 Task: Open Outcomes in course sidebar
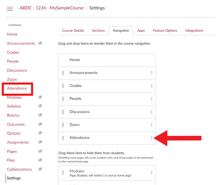click(16, 125)
